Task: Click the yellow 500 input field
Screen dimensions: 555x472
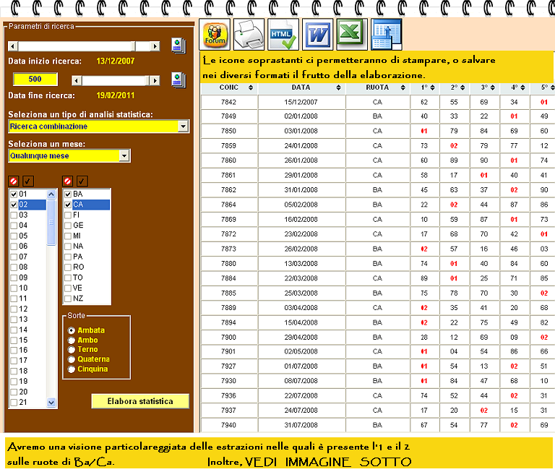Action: pyautogui.click(x=35, y=79)
